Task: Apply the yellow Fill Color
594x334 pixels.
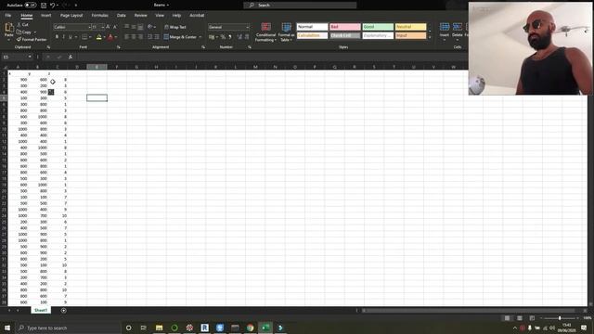Action: [x=98, y=37]
